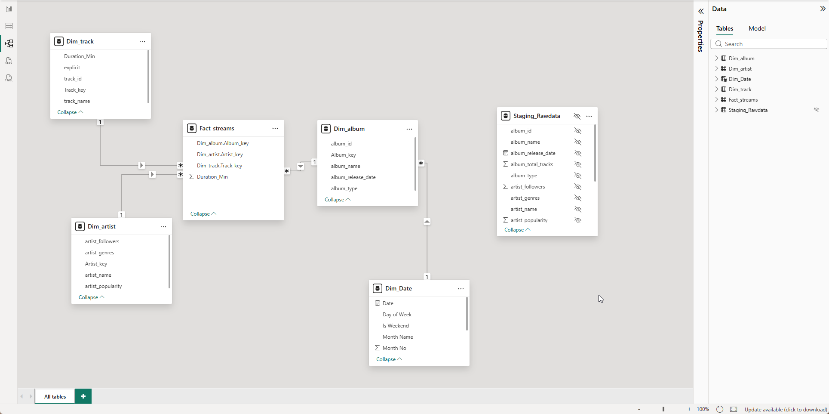This screenshot has width=829, height=414.
Task: Zoom in with the plus button
Action: [x=689, y=409]
